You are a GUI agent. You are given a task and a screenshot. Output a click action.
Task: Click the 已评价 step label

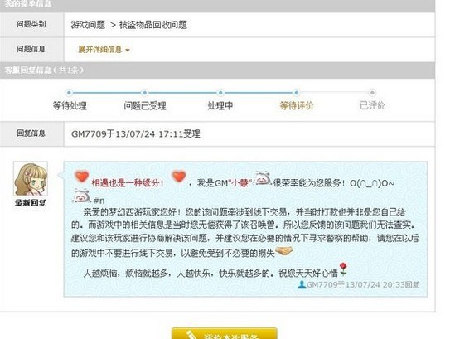click(x=372, y=105)
